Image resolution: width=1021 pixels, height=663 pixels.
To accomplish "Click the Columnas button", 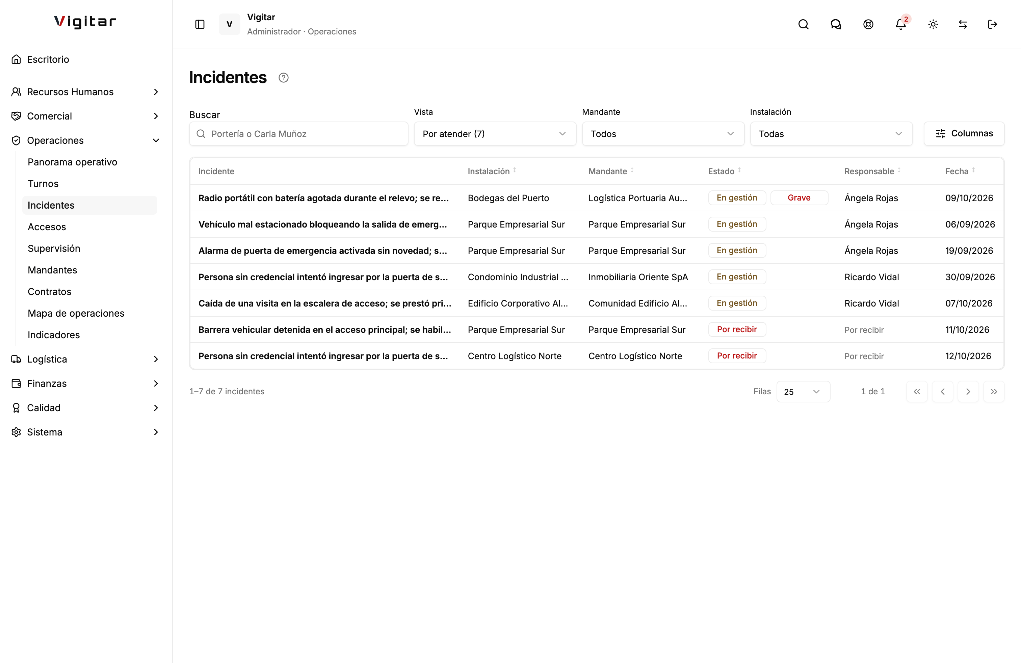I will point(964,133).
